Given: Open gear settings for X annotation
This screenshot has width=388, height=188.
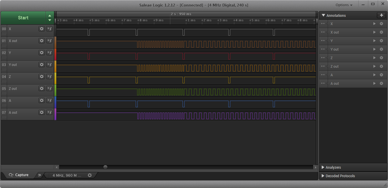Looking at the screenshot, I should (x=381, y=24).
